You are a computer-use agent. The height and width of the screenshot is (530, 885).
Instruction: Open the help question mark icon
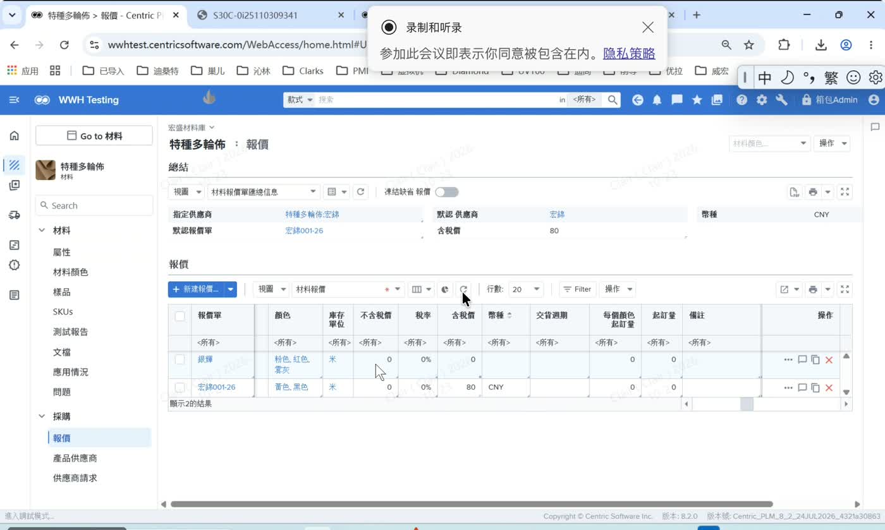[x=742, y=100]
